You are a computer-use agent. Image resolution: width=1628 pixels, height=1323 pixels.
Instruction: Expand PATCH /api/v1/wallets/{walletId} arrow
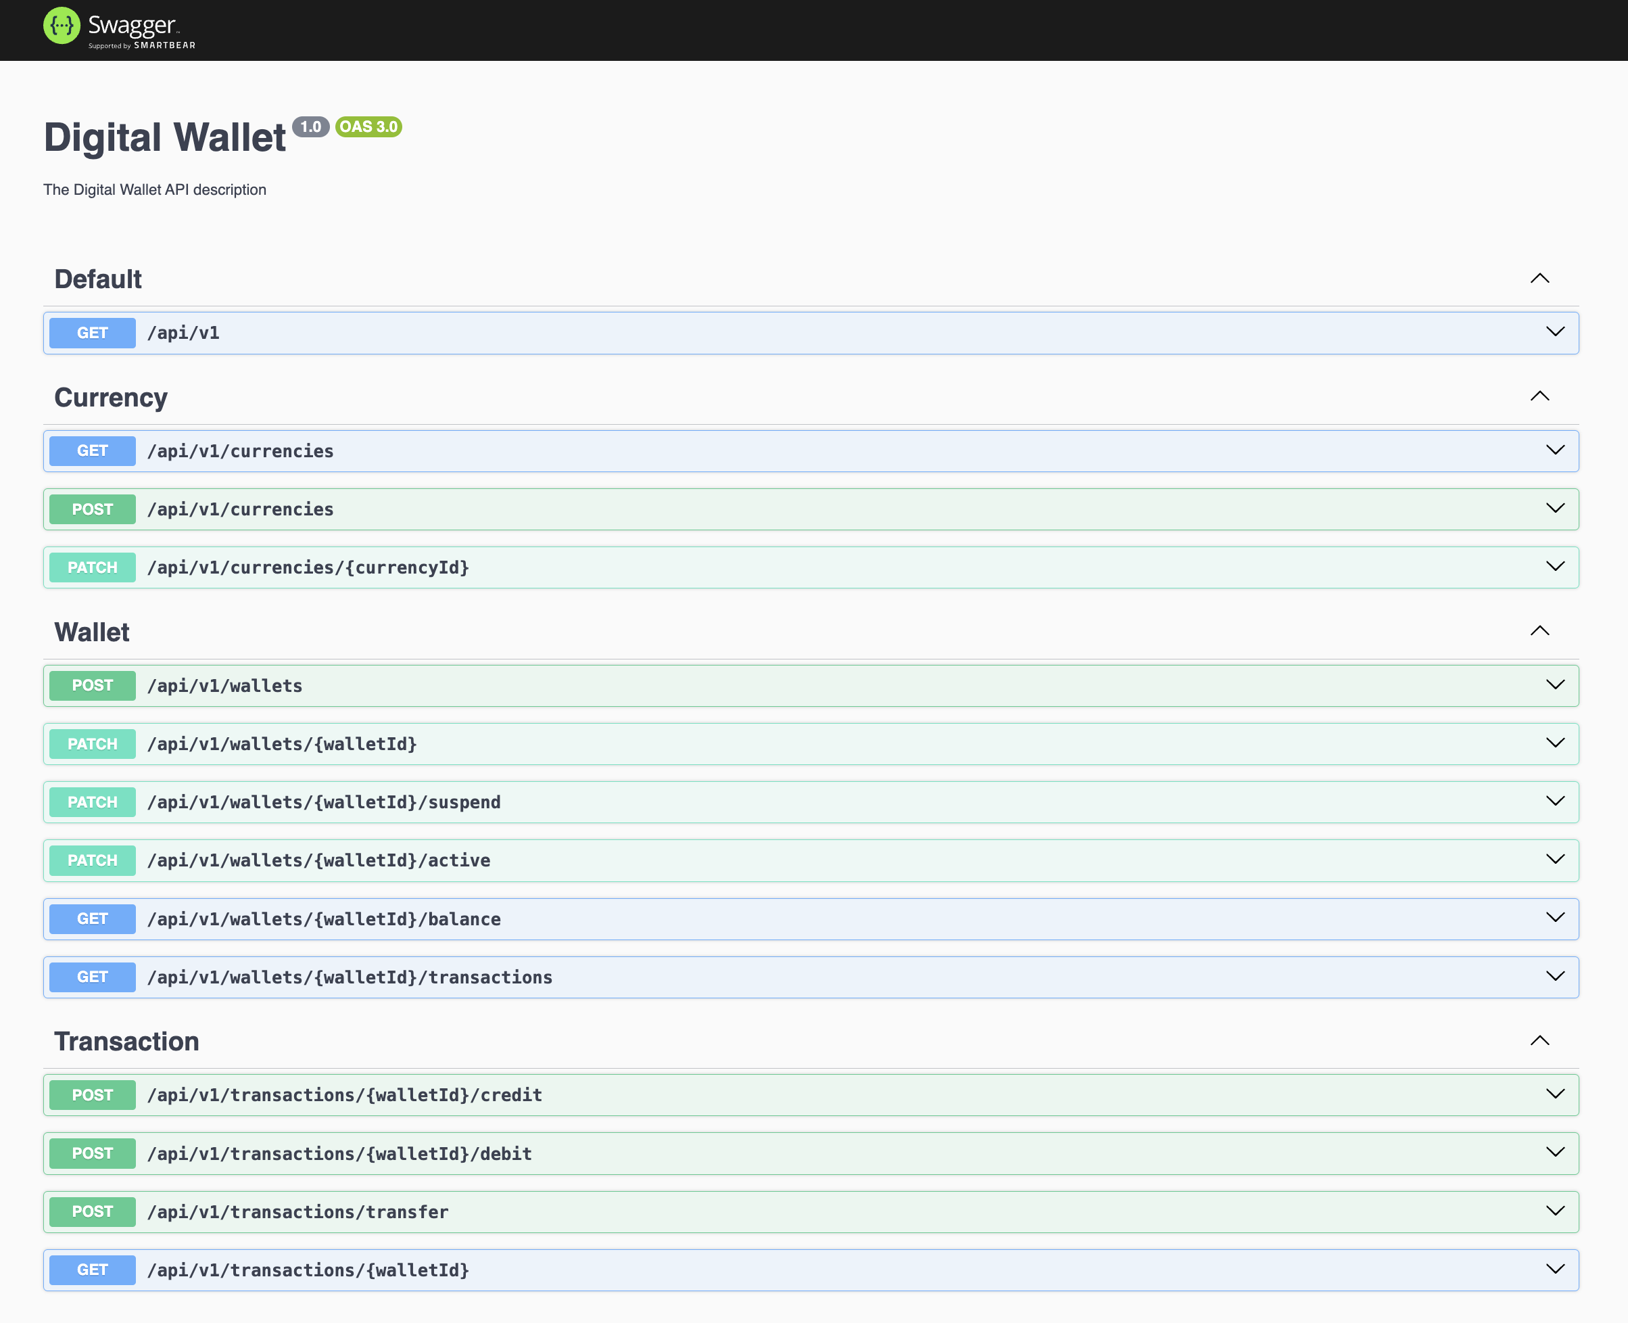1555,743
